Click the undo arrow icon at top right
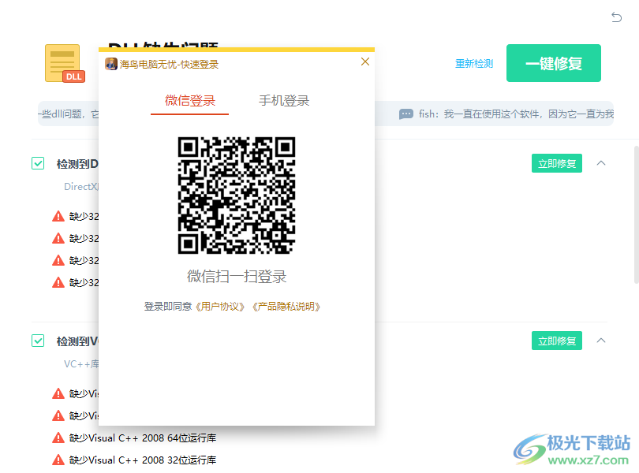The image size is (639, 473). click(x=616, y=17)
